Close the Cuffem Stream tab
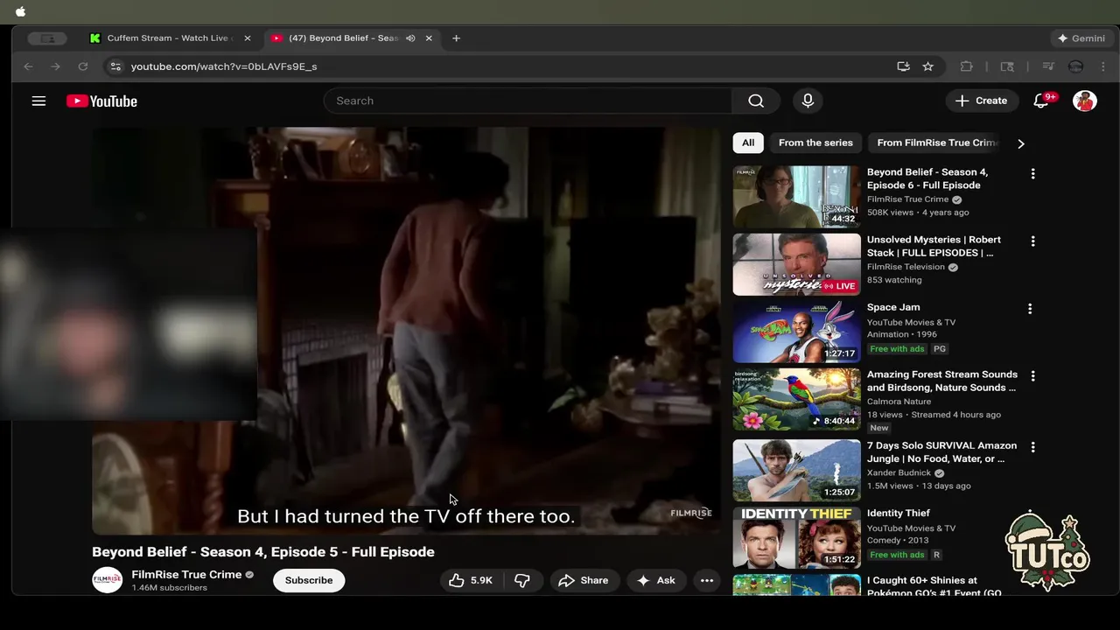1120x630 pixels. (x=247, y=38)
